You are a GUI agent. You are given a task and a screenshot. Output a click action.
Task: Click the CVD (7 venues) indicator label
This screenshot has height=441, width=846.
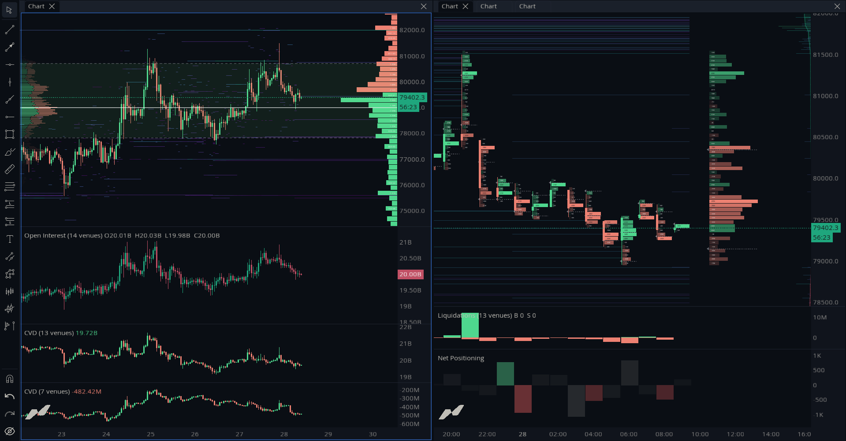click(47, 392)
